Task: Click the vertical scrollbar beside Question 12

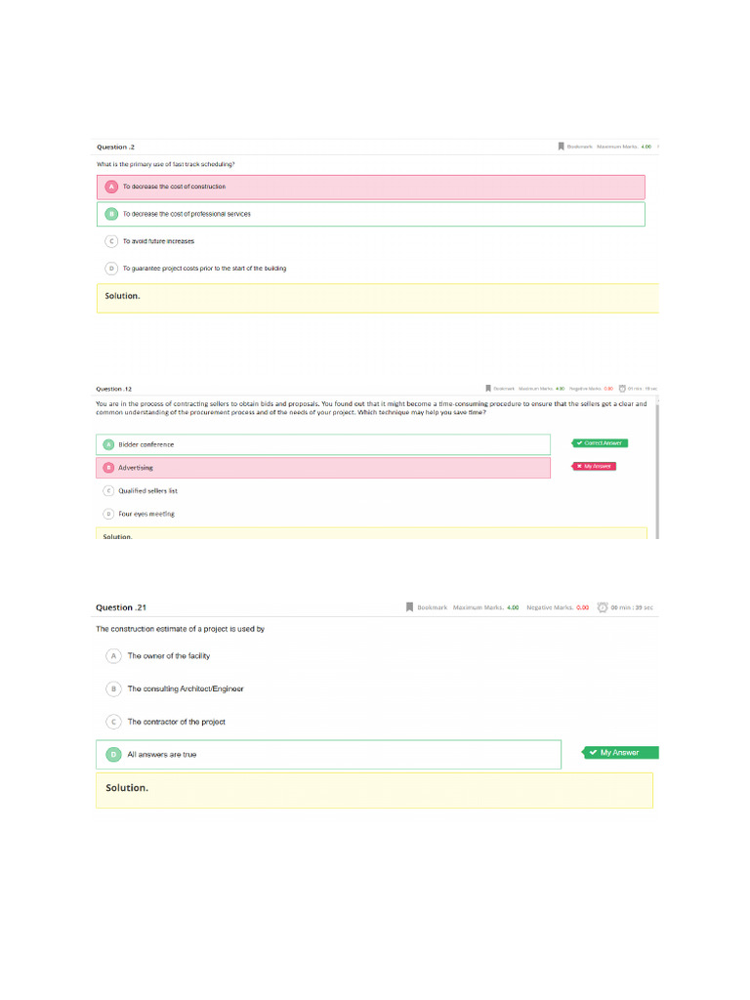Action: [658, 469]
